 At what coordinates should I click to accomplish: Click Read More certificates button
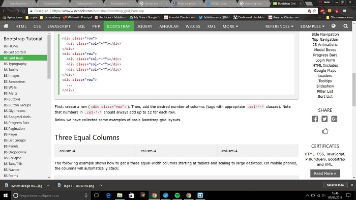point(325,174)
